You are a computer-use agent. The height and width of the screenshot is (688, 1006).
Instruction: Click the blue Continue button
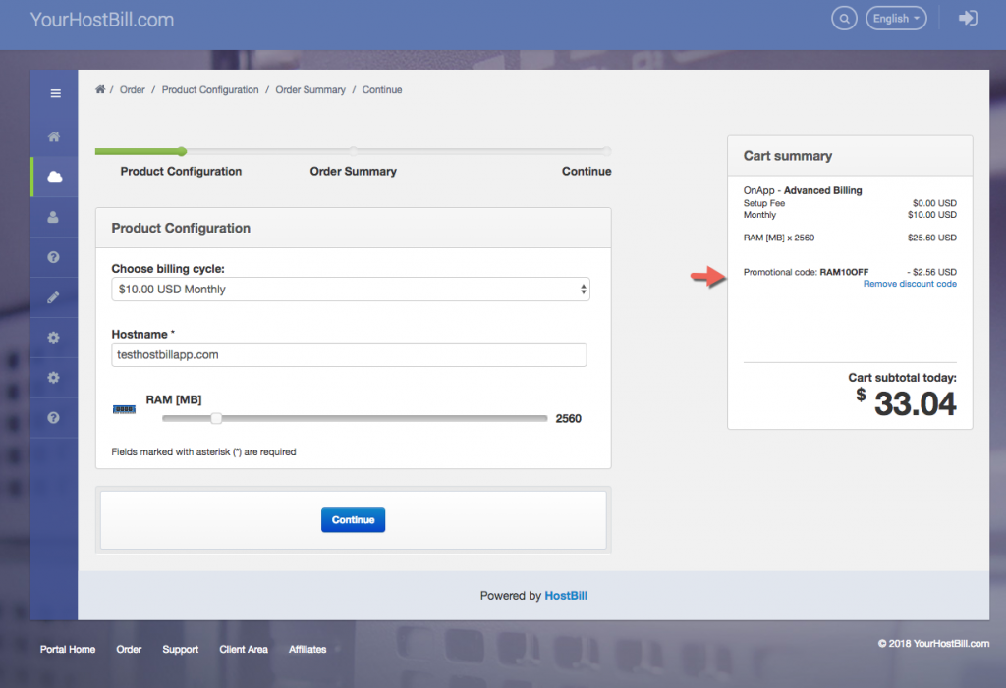353,520
